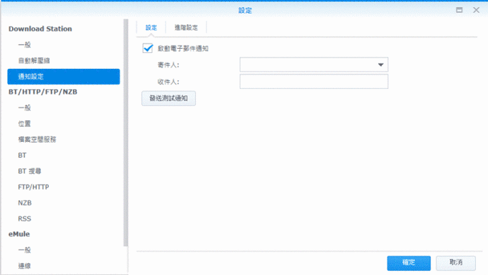The image size is (488, 275).
Task: Select FTP/HTTP in the sidebar
Action: point(34,187)
